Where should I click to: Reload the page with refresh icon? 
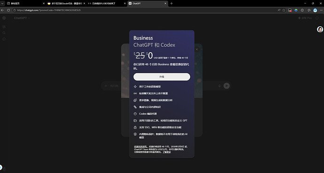pyautogui.click(x=8, y=10)
